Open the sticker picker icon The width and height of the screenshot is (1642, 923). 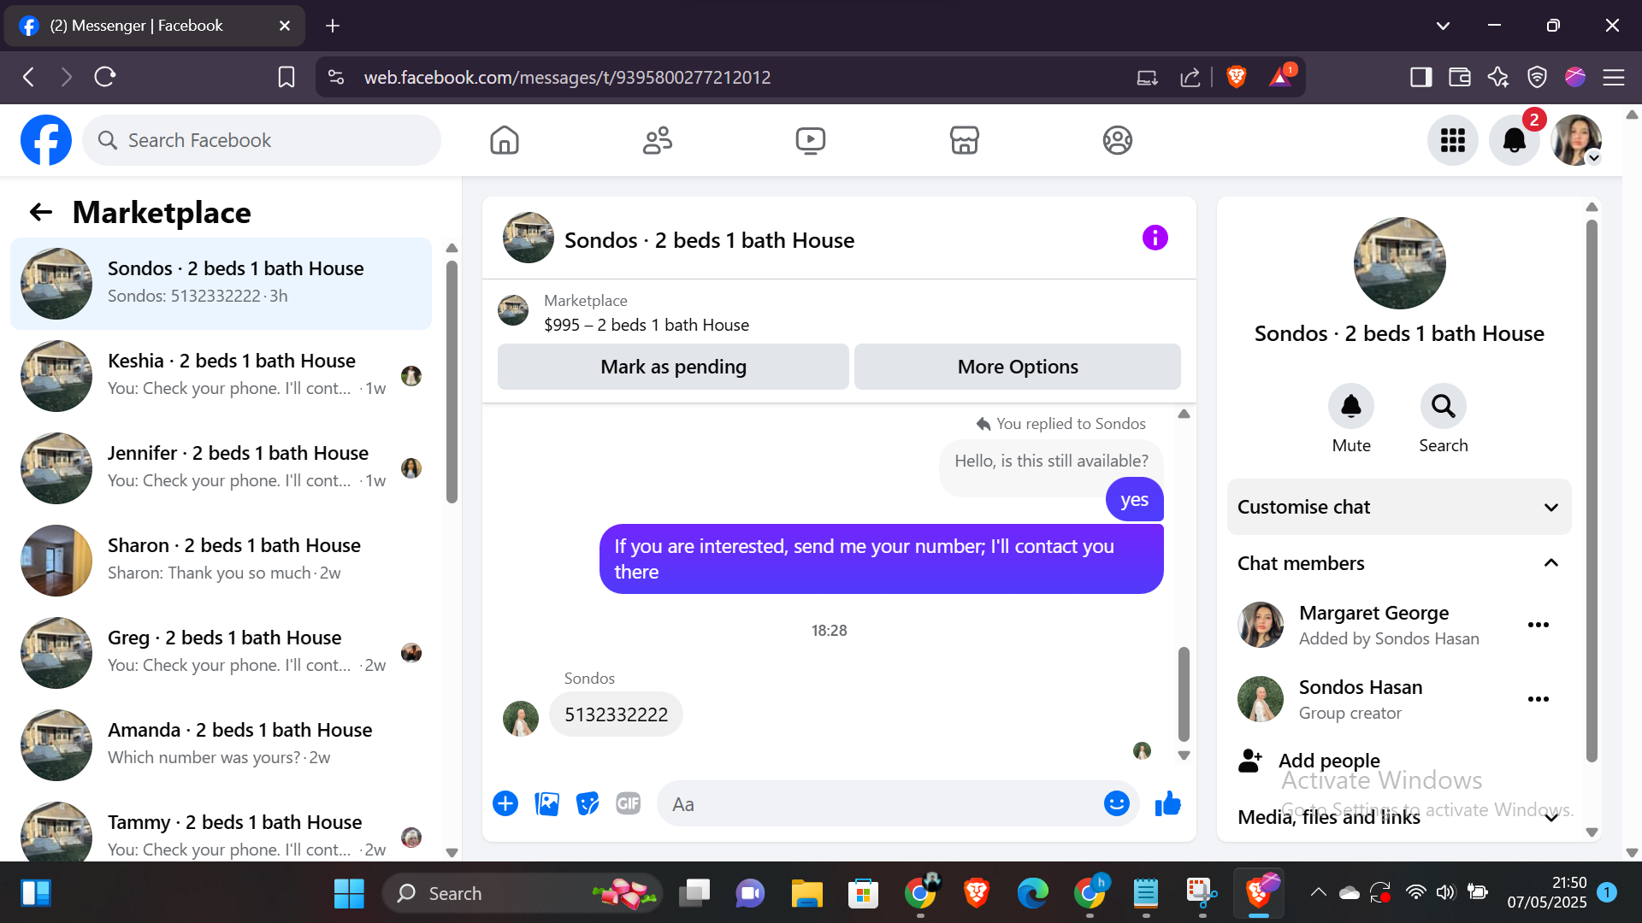[588, 804]
